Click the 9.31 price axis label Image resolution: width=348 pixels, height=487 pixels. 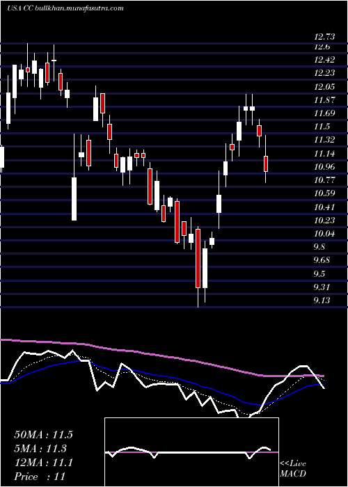[322, 287]
